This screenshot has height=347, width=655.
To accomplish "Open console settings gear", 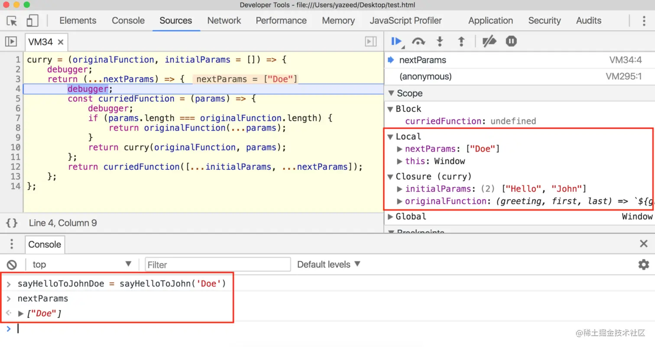I will coord(644,264).
